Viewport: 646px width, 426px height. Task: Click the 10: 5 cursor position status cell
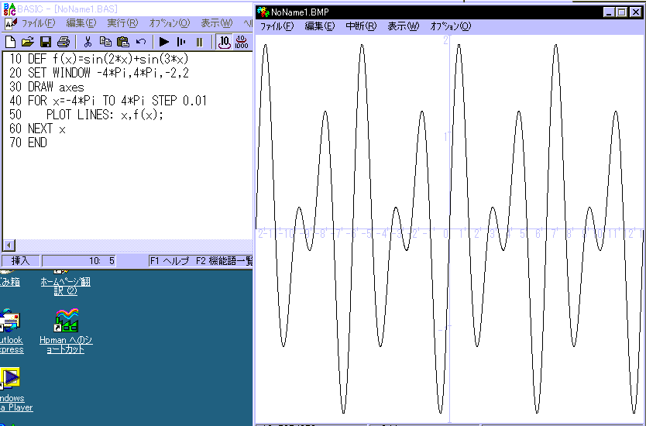click(x=79, y=260)
